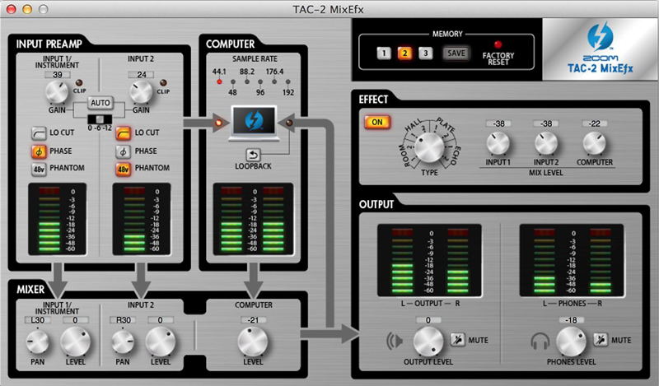Click the Input 1 GAIN value field
The image size is (659, 386).
coord(58,74)
